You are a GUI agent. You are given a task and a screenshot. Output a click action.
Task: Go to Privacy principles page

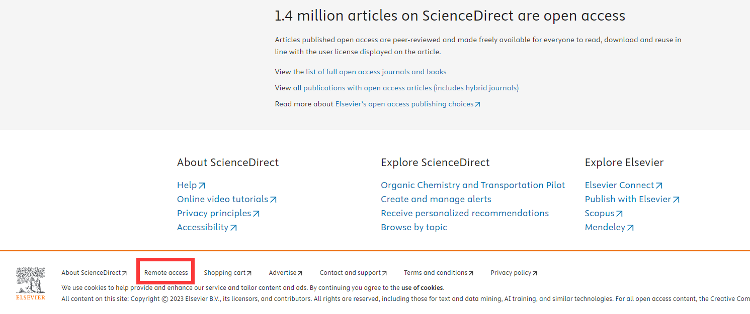pyautogui.click(x=218, y=213)
